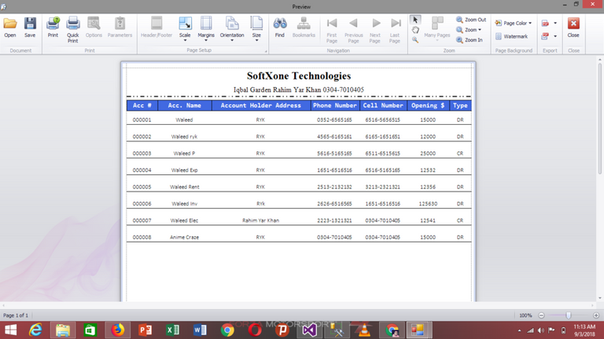
Task: Open the paper Size dropdown
Action: [x=256, y=28]
